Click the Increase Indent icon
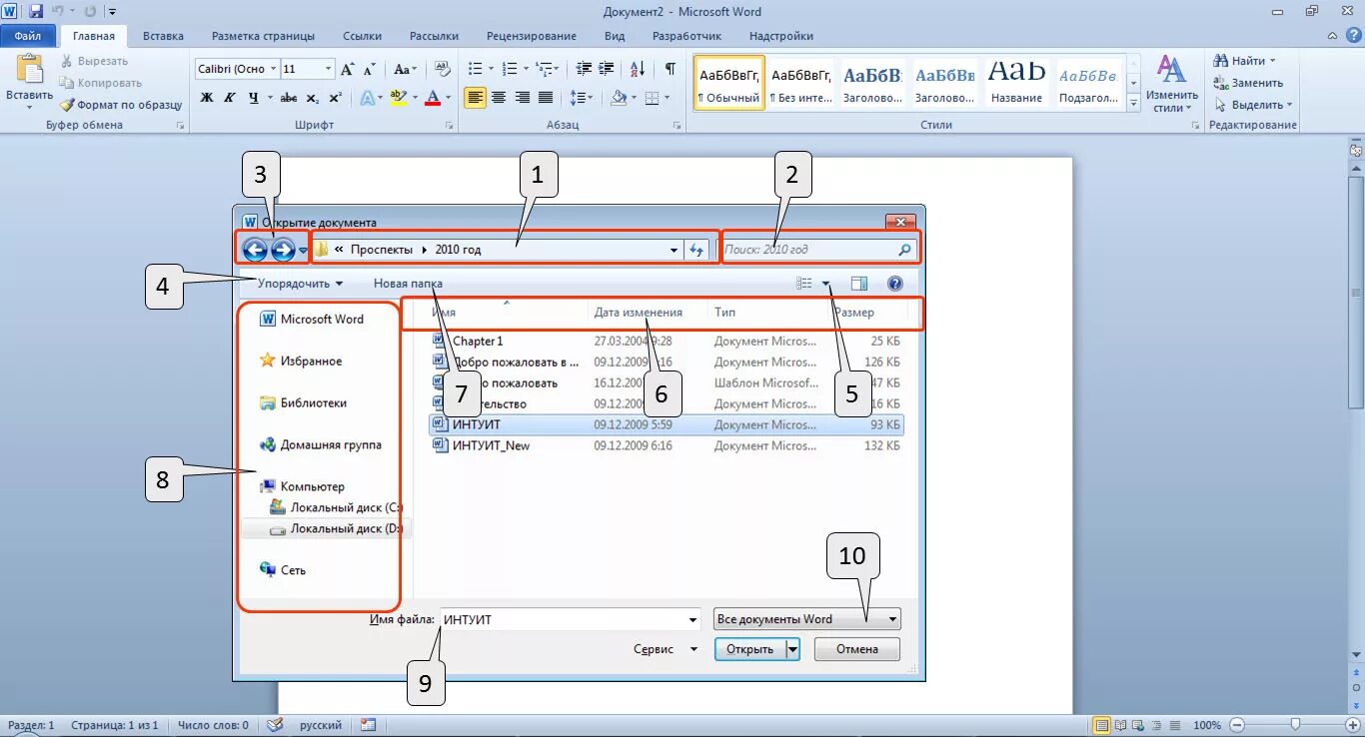Viewport: 1365px width, 737px height. 608,69
